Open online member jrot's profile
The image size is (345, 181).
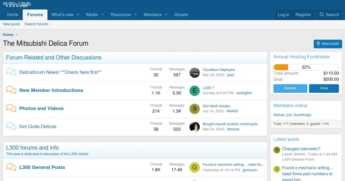289,115
